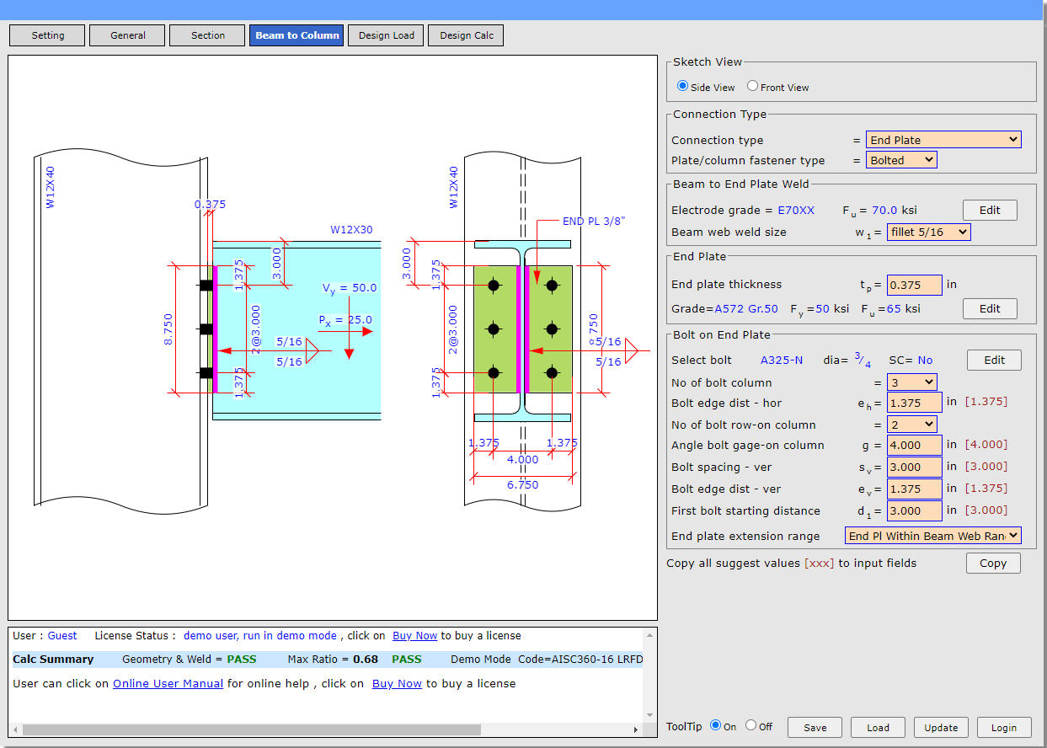
Task: Expand Plate/column fastener type dropdown
Action: (901, 160)
